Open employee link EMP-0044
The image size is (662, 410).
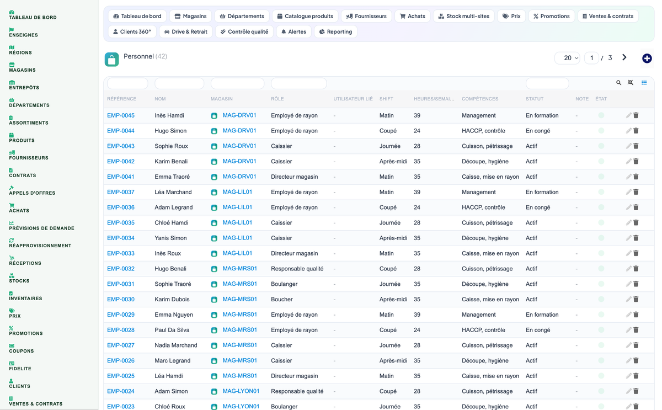121,131
